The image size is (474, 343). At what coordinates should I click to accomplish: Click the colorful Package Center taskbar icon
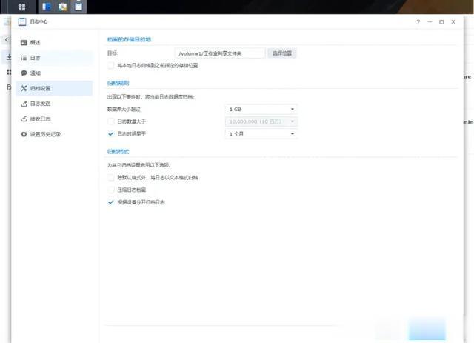click(x=62, y=7)
